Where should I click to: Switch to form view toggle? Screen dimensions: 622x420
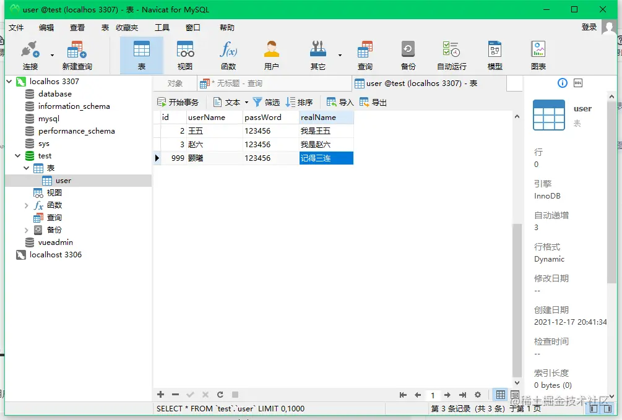point(515,395)
